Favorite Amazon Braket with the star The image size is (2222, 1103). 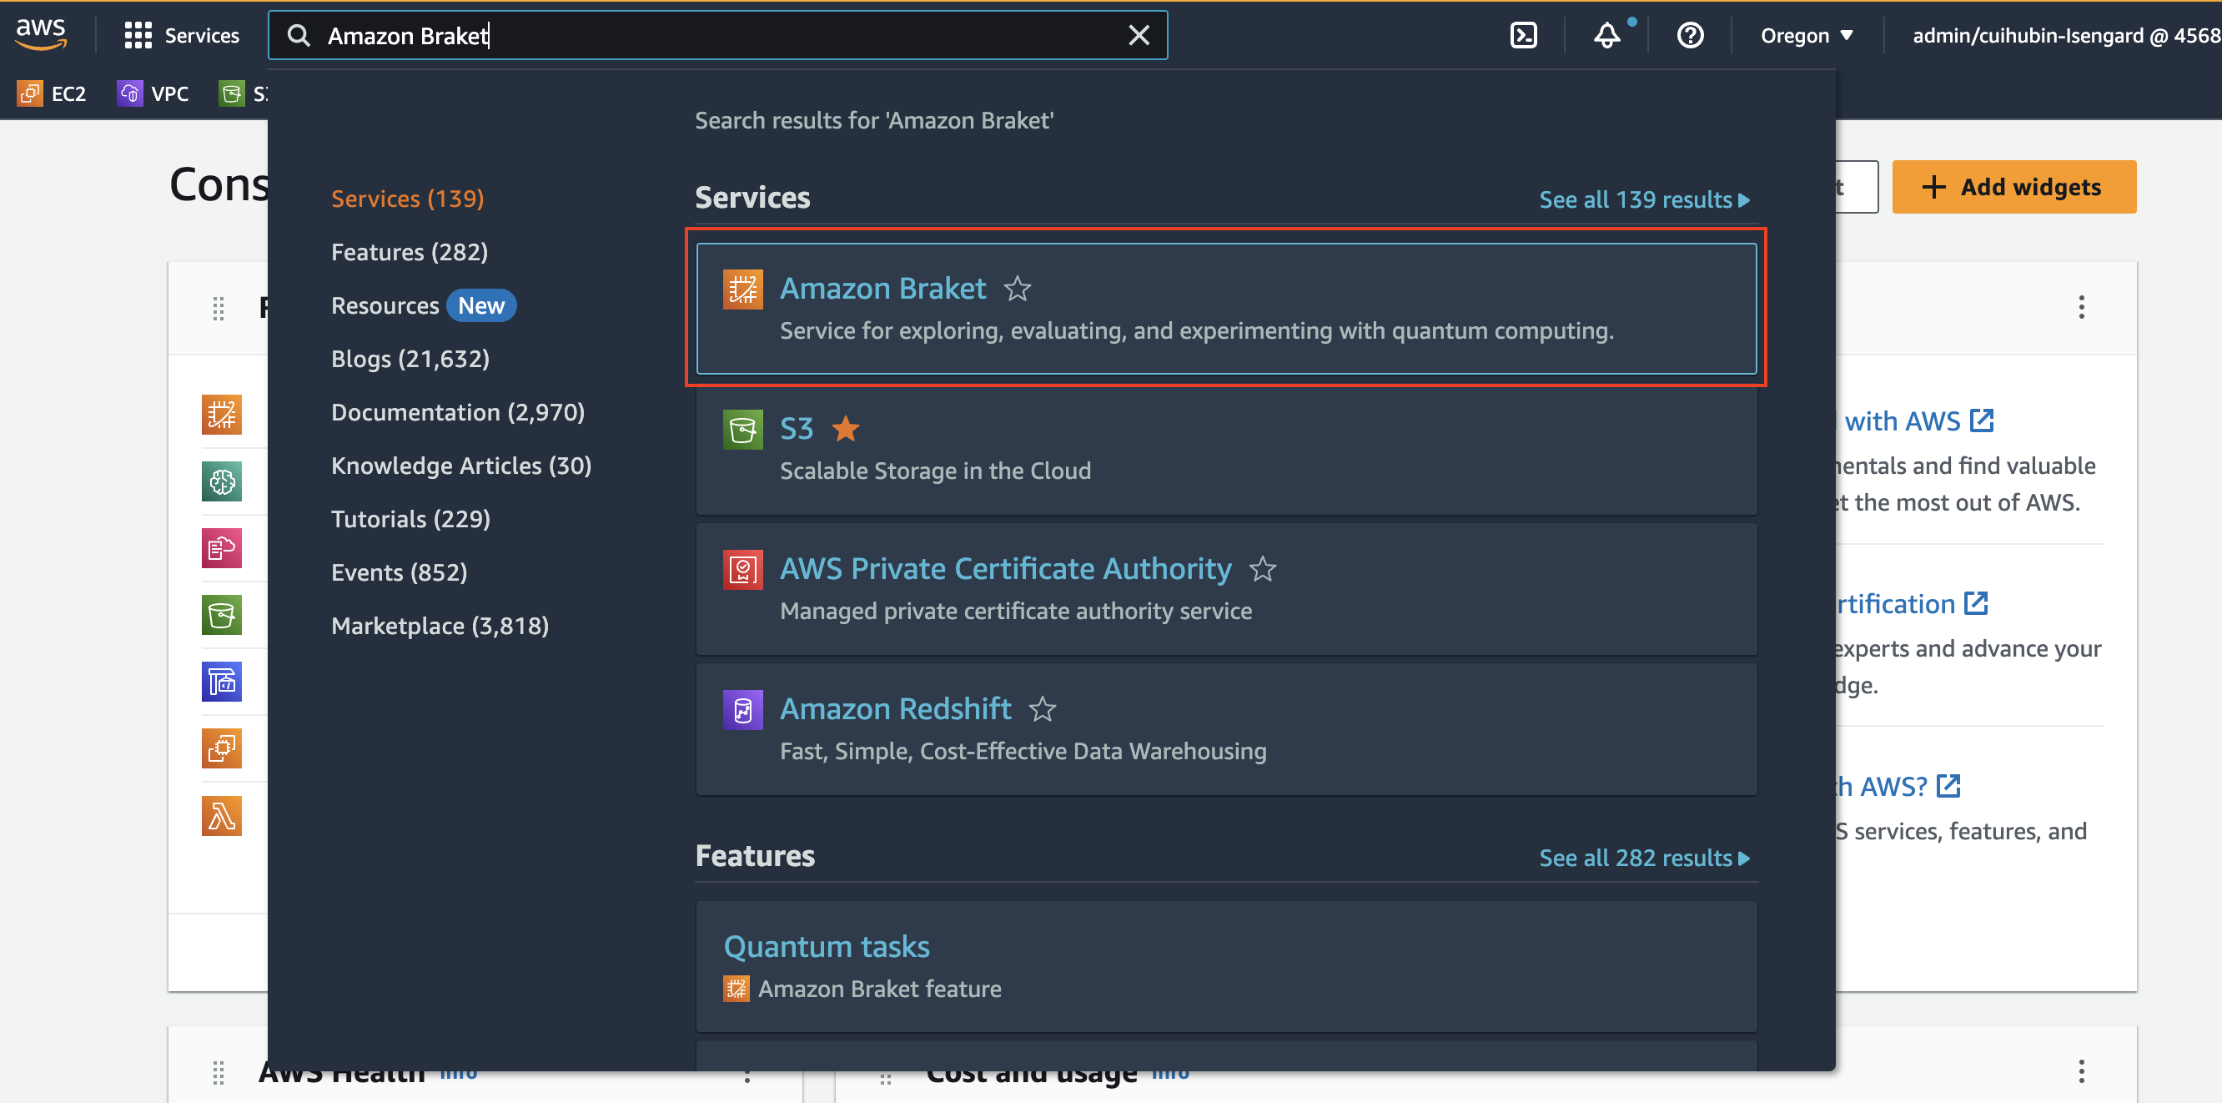pos(1017,288)
